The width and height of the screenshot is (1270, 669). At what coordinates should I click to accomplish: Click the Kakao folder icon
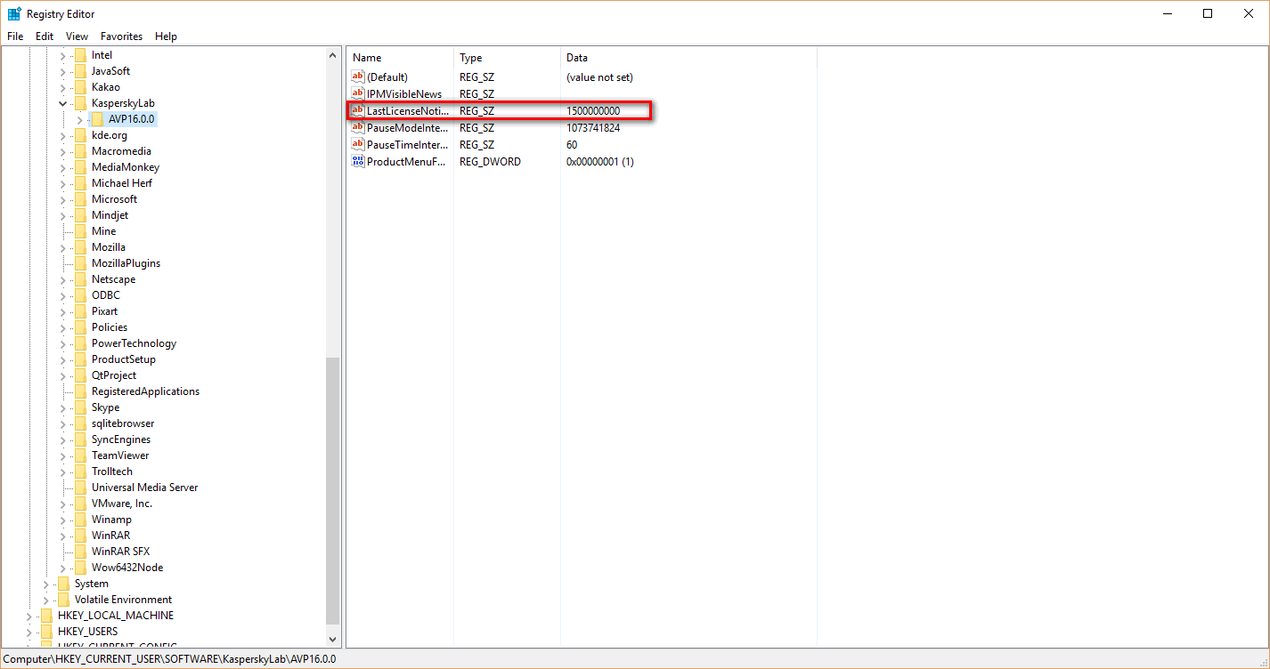(80, 87)
